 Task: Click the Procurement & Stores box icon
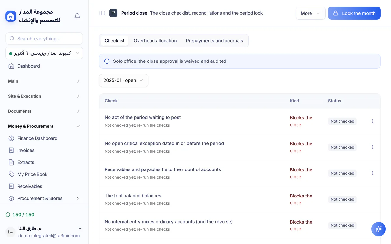[x=11, y=198]
